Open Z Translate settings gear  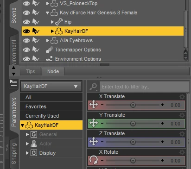(x=182, y=134)
